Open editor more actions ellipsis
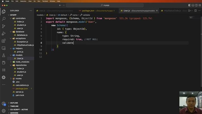Image resolution: width=202 pixels, height=114 pixels. [199, 10]
